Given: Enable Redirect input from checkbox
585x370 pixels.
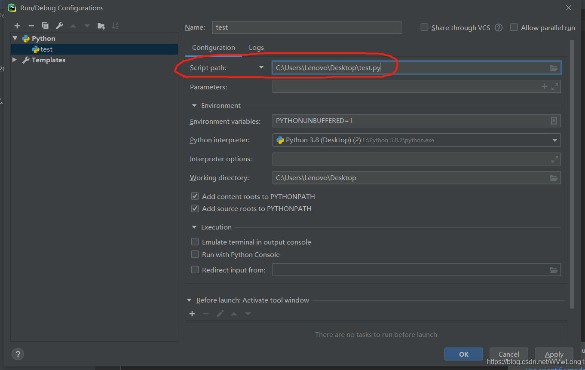Looking at the screenshot, I should pos(195,270).
